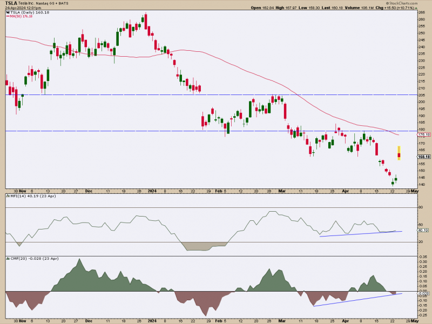
Task: Click the Chg +15.50 (+10.71%) value
Action: coord(395,8)
